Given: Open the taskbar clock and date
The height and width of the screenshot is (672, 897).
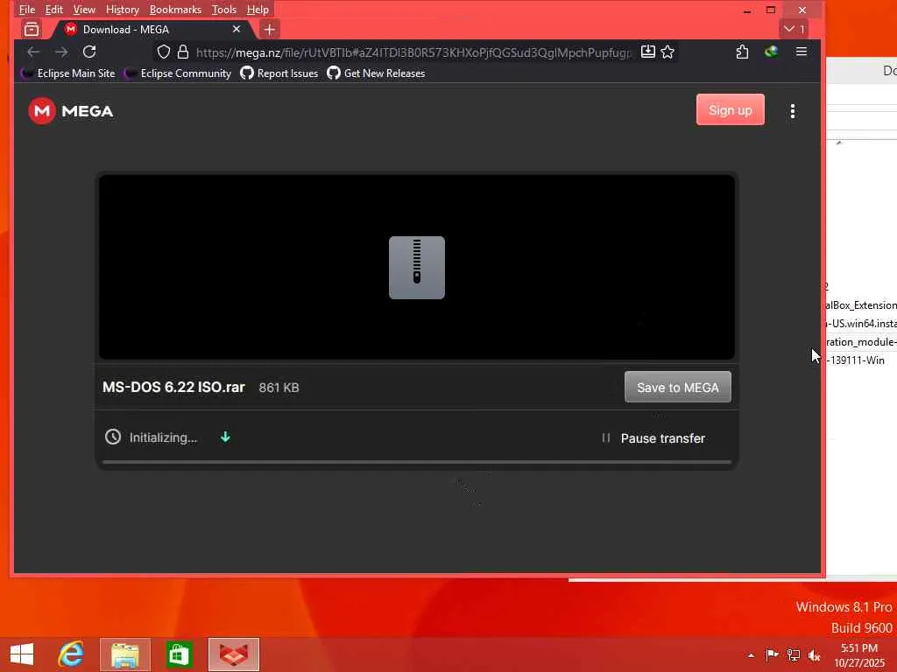Looking at the screenshot, I should pos(859,655).
